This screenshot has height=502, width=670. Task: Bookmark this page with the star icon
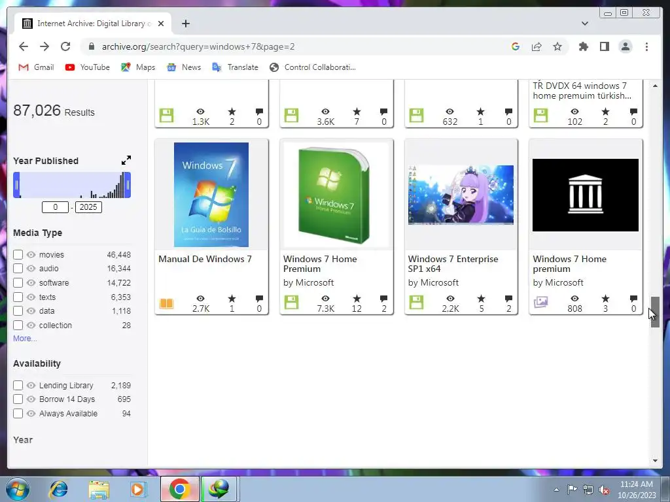(x=557, y=46)
